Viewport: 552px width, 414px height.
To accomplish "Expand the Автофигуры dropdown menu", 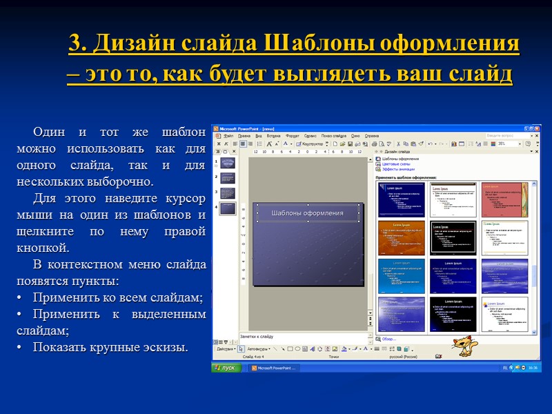I will 259,349.
